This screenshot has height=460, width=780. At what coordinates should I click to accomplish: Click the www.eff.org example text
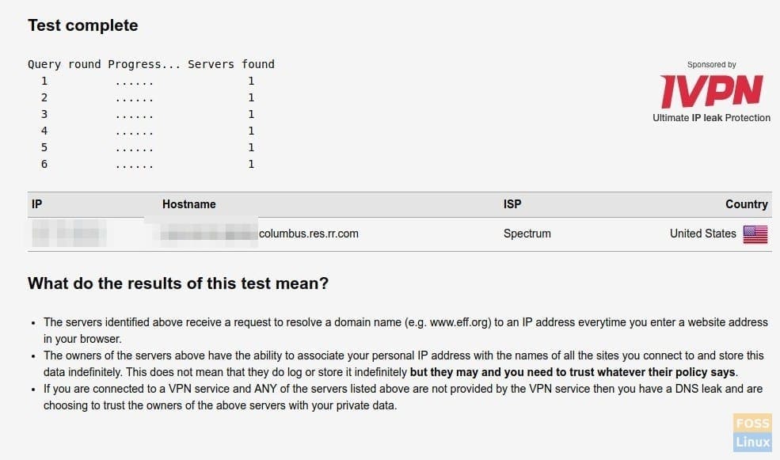[459, 322]
